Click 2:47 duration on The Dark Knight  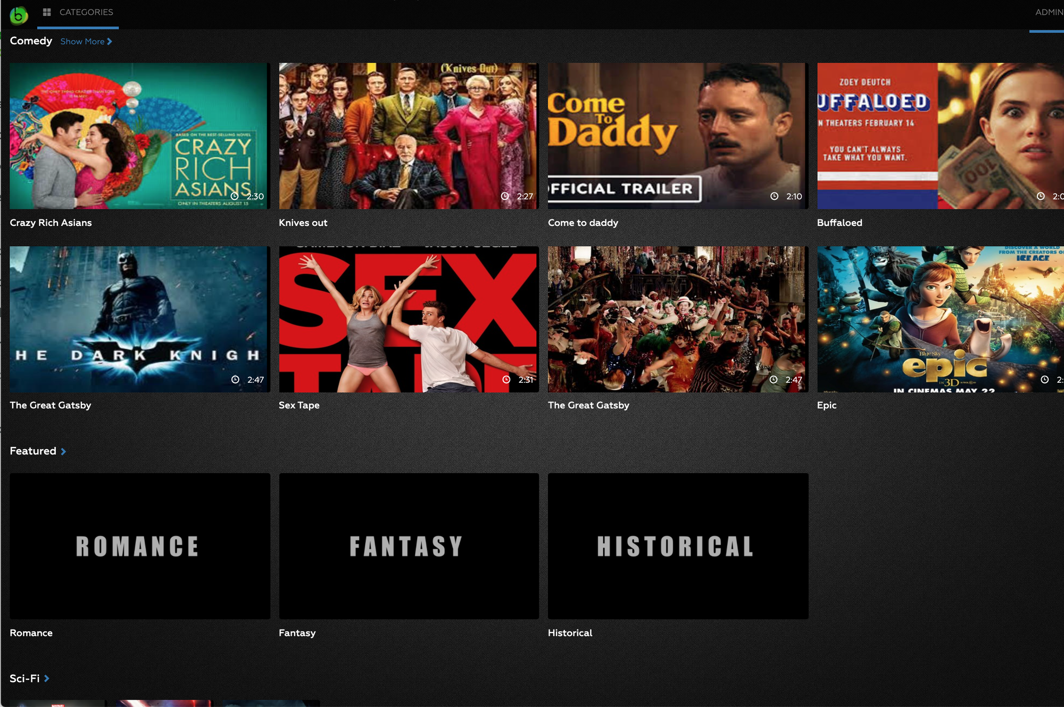pyautogui.click(x=255, y=380)
